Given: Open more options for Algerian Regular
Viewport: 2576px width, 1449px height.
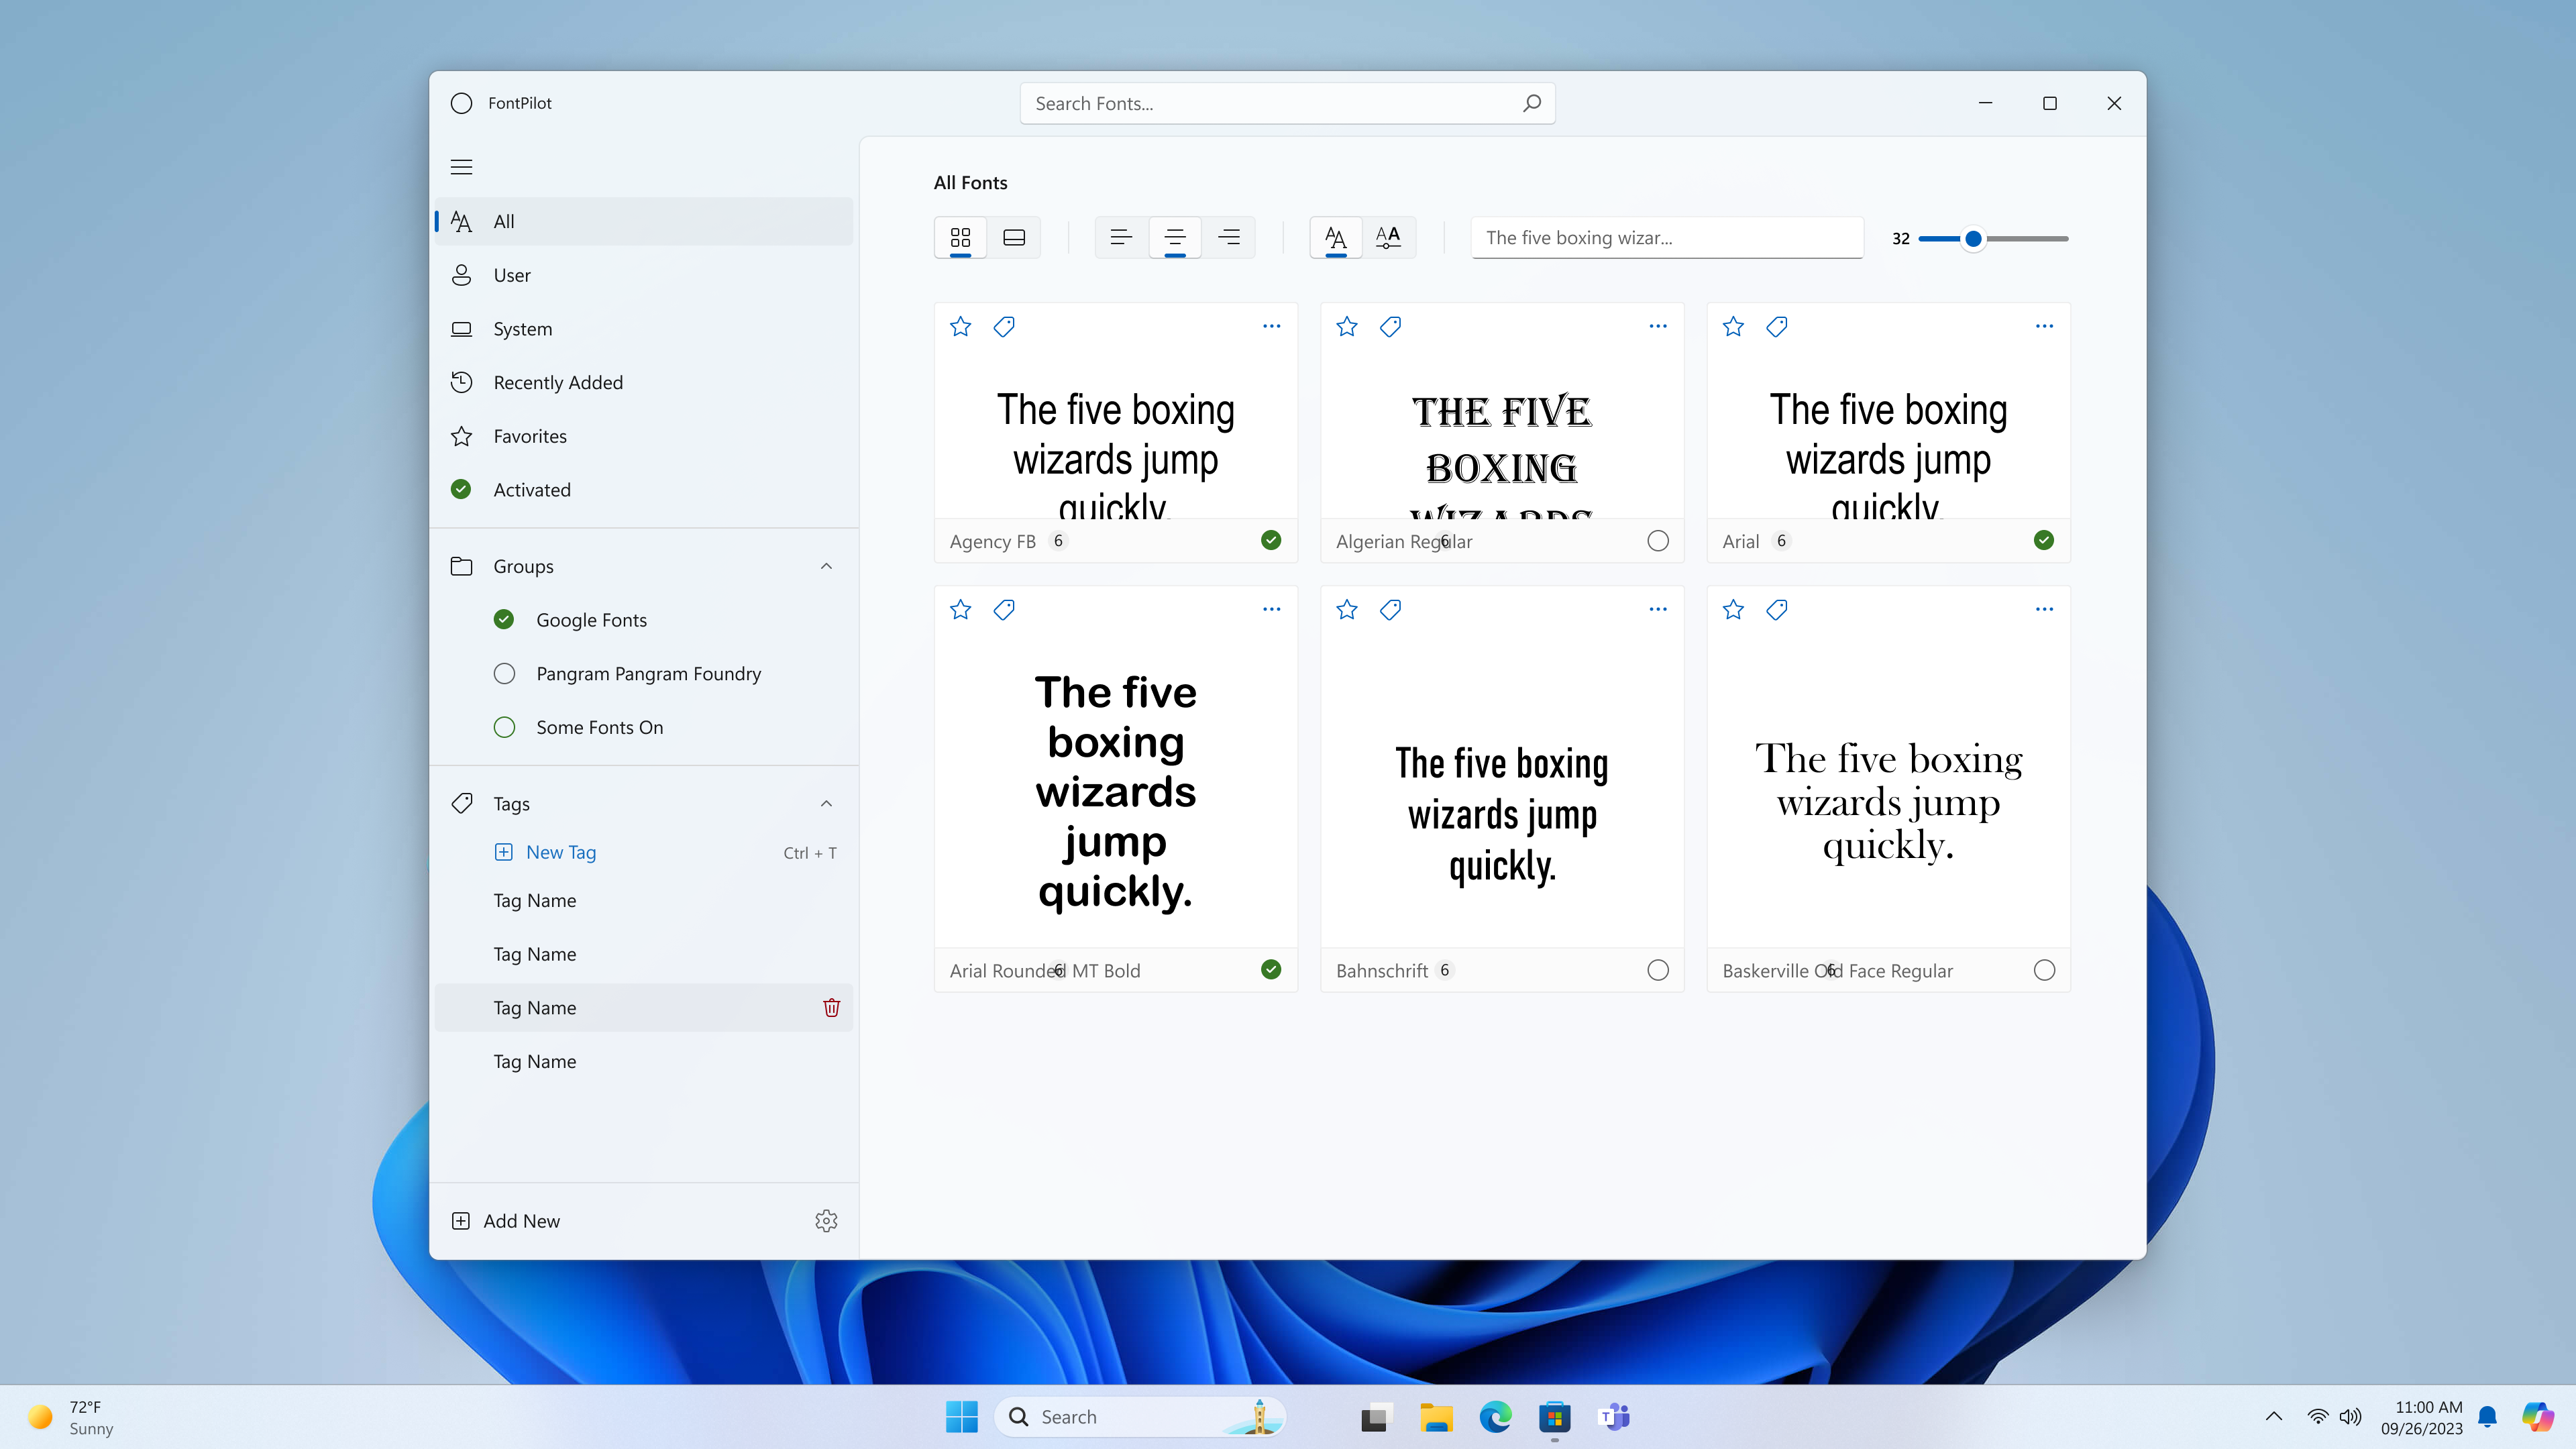Looking at the screenshot, I should coord(1657,326).
